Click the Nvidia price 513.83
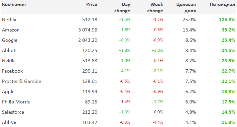Image resolution: width=237 pixels, height=127 pixels. (90, 61)
